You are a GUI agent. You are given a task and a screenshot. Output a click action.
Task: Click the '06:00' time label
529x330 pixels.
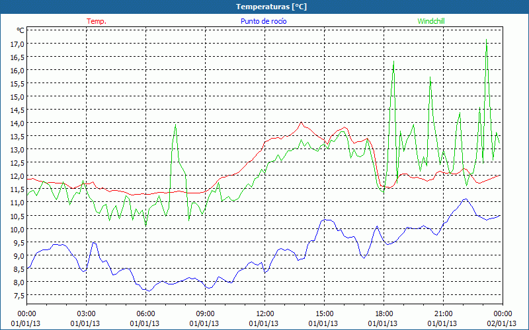tap(145, 314)
